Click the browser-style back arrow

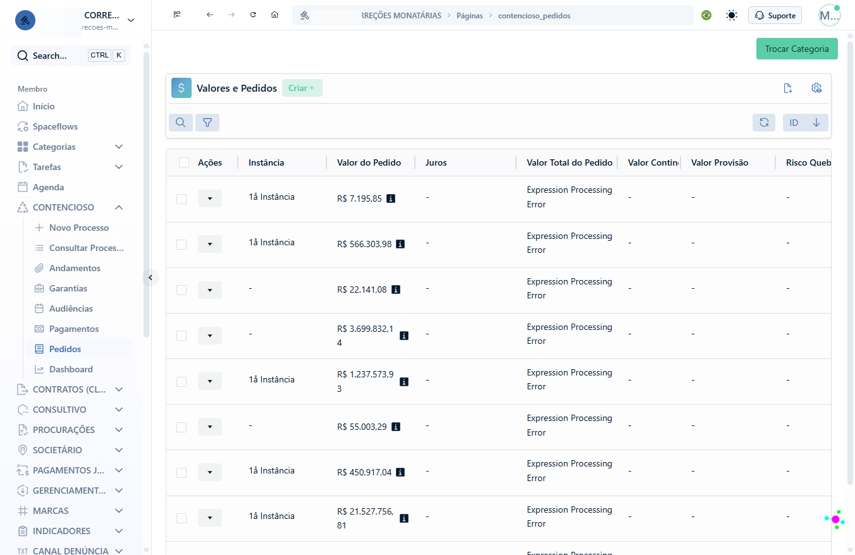pos(210,15)
